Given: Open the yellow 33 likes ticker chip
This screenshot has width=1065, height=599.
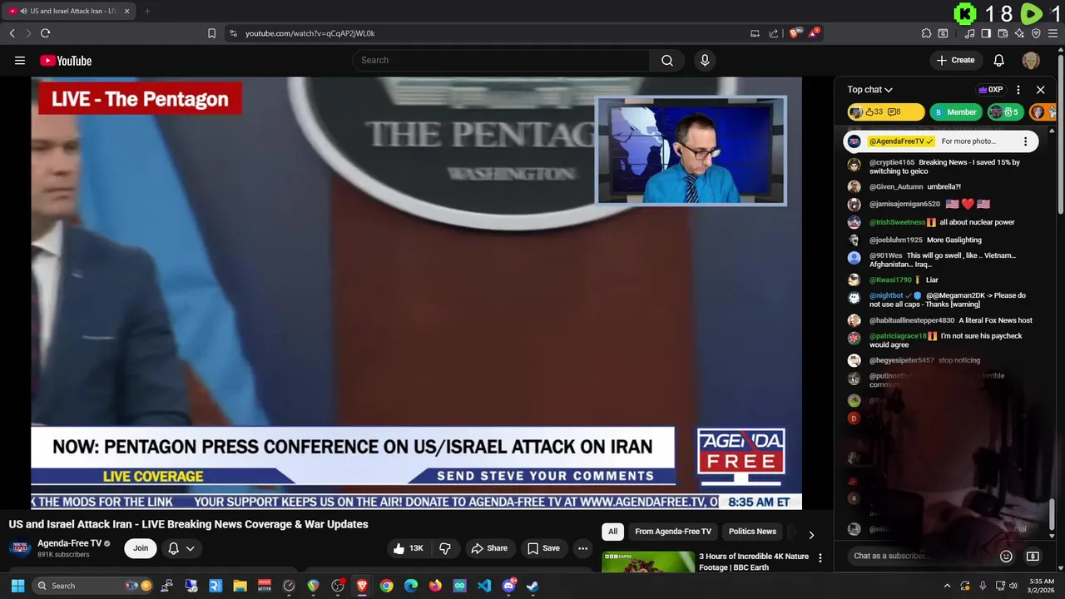Looking at the screenshot, I should tap(885, 112).
